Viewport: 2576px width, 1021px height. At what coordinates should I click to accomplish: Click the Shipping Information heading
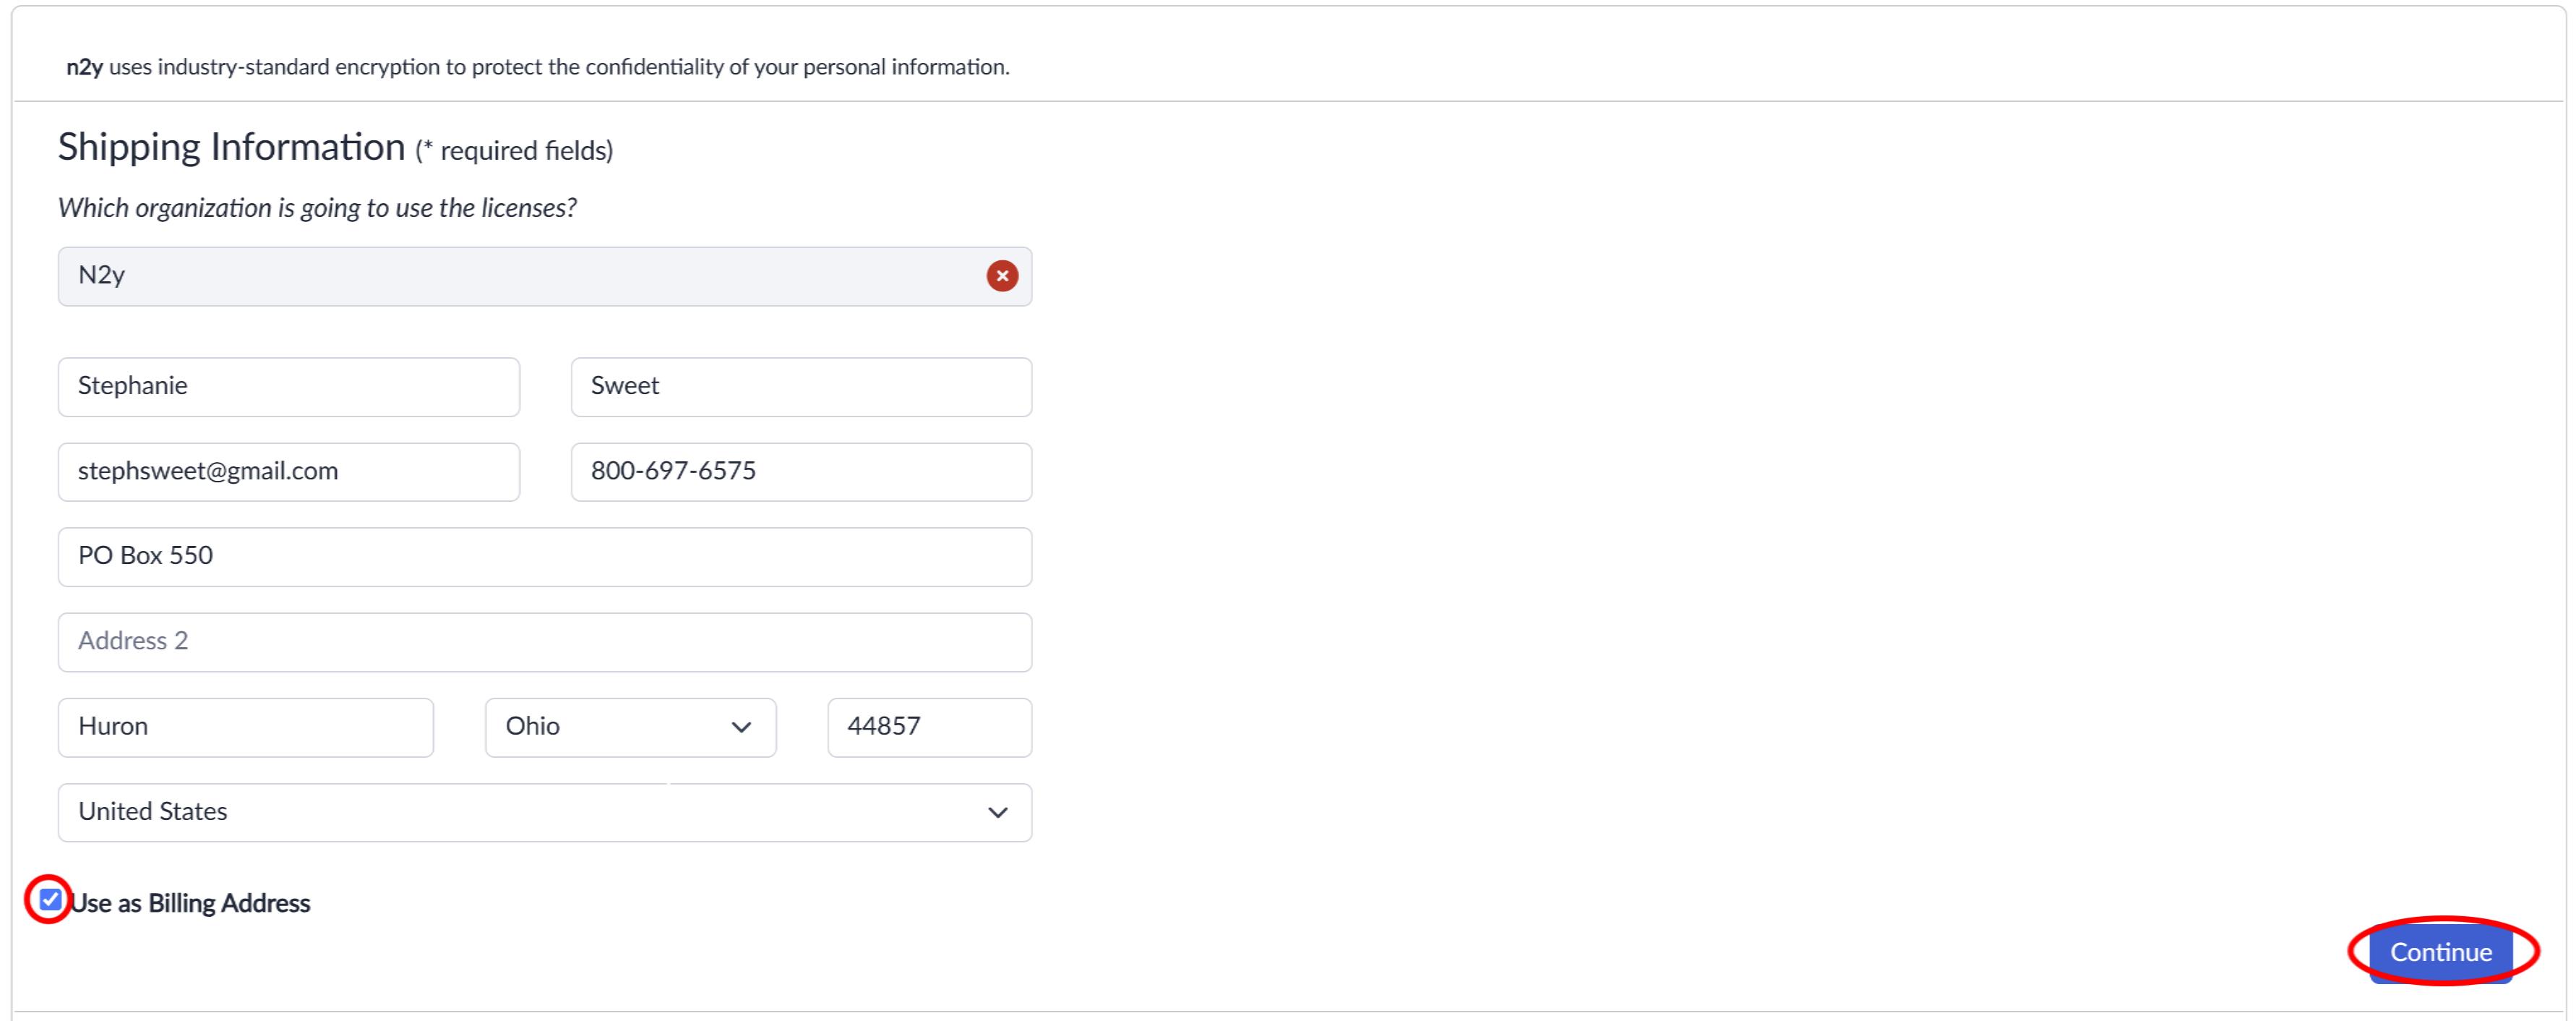[x=231, y=147]
